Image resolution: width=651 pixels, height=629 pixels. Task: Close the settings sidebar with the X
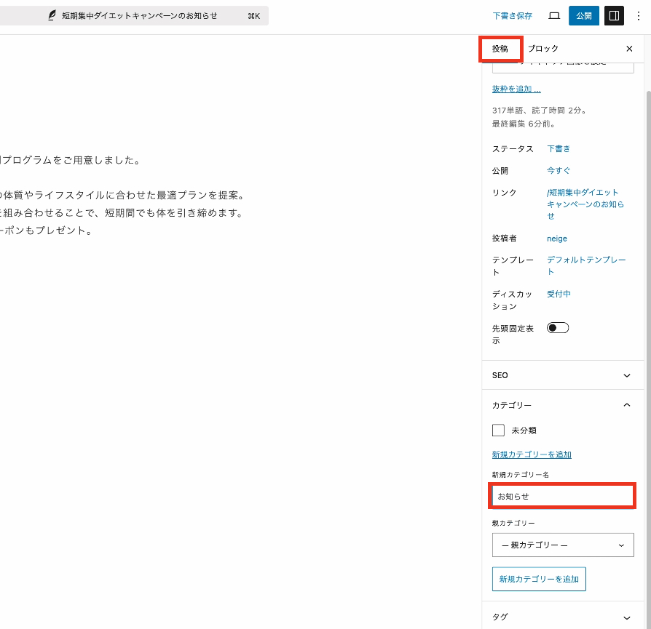(629, 49)
